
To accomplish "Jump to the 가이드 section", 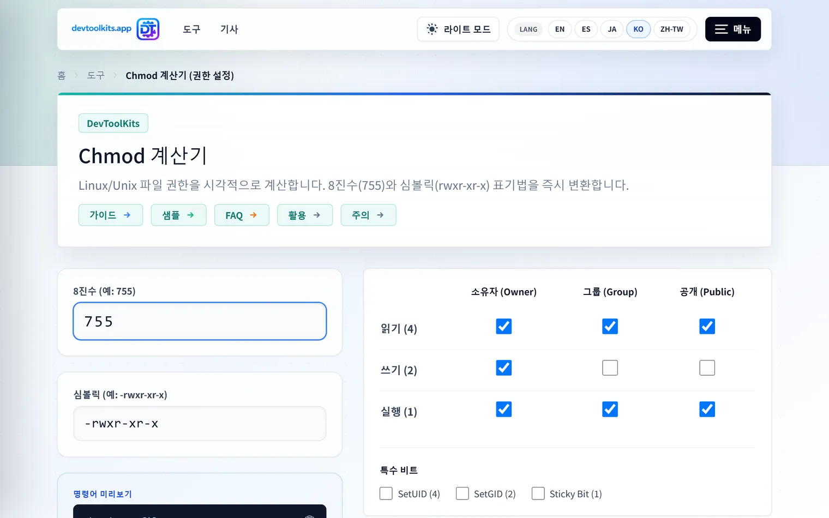I will click(111, 215).
